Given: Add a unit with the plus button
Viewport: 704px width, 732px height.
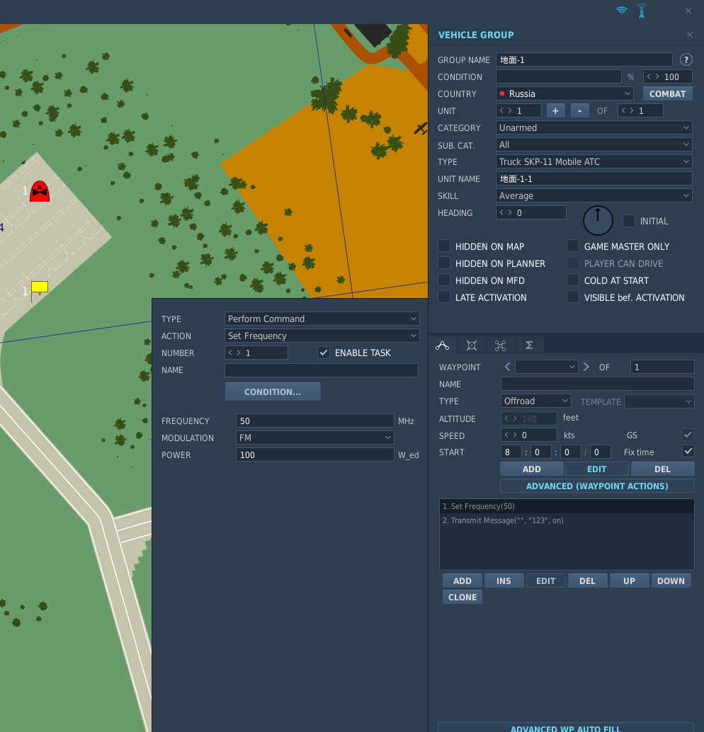Looking at the screenshot, I should [555, 111].
